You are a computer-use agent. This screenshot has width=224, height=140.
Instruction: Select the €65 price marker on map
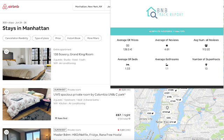[x=150, y=113]
